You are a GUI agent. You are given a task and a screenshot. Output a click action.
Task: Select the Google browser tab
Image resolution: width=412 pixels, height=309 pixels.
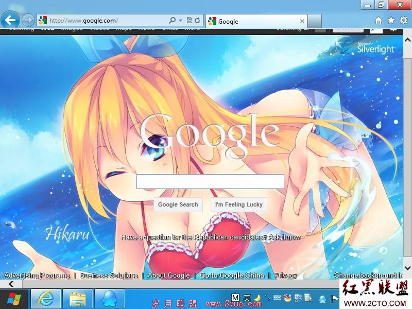256,21
